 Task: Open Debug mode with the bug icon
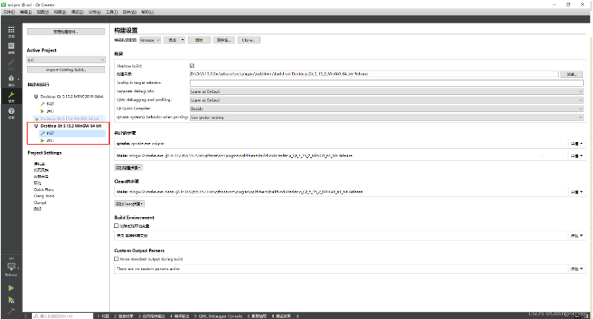tap(11, 80)
